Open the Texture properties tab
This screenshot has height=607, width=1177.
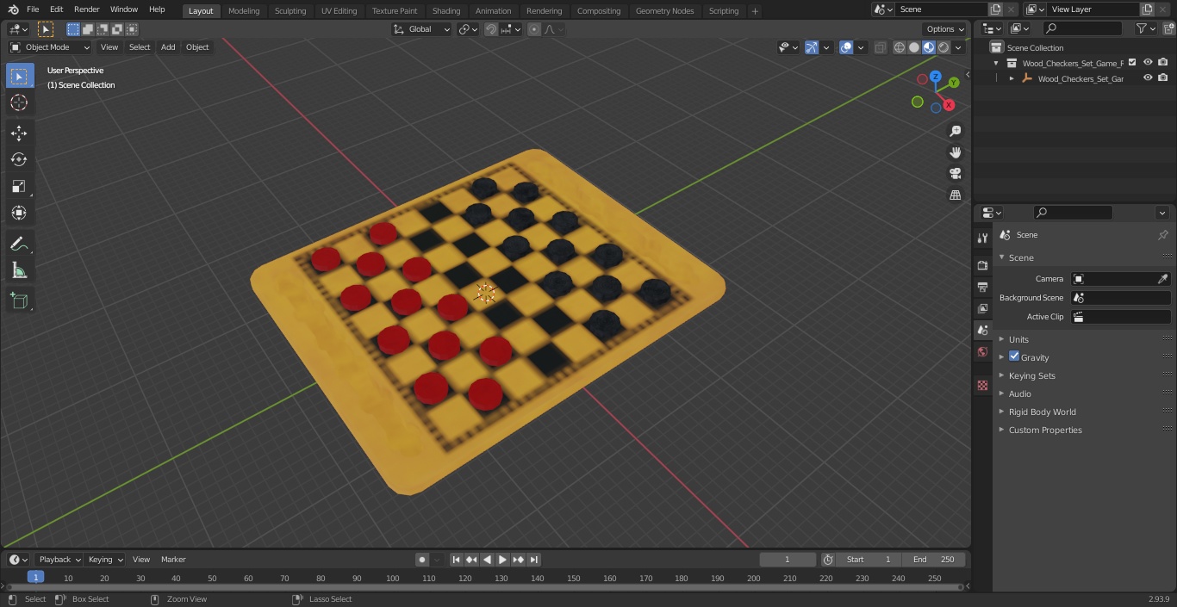click(x=982, y=386)
